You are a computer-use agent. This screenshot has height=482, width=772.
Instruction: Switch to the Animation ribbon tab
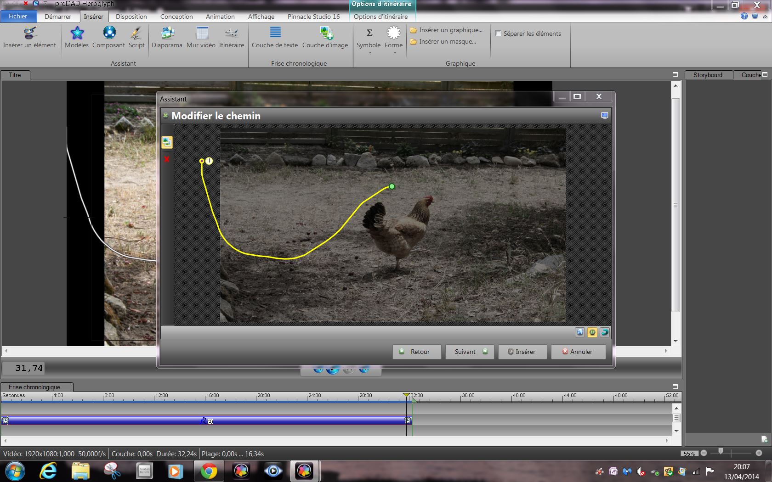[220, 17]
